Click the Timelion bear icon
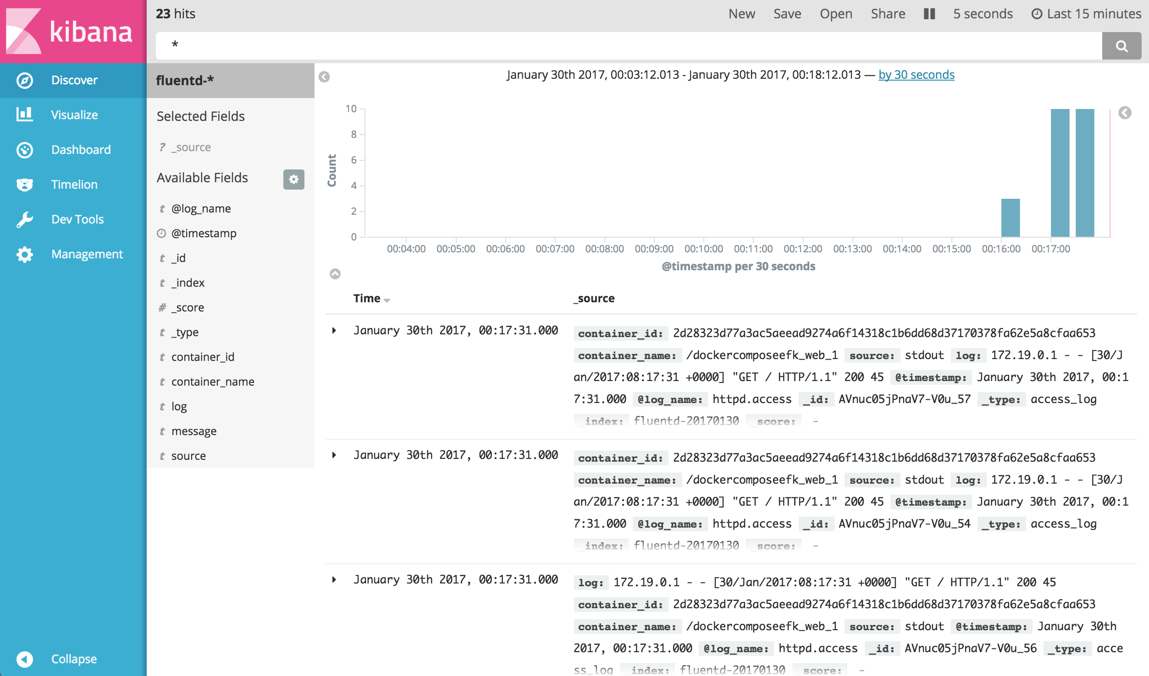The height and width of the screenshot is (676, 1149). pyautogui.click(x=25, y=185)
